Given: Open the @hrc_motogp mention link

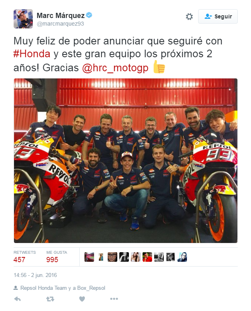Looking at the screenshot, I should [115, 68].
